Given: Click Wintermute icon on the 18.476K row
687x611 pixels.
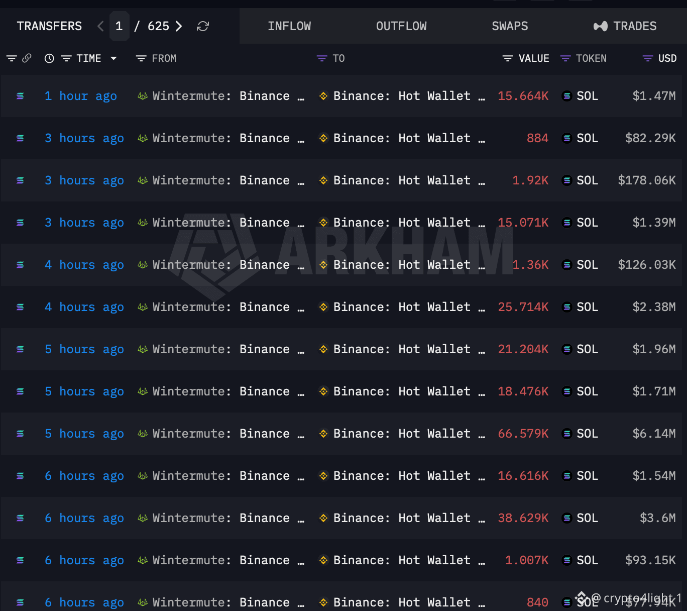Looking at the screenshot, I should [x=143, y=391].
